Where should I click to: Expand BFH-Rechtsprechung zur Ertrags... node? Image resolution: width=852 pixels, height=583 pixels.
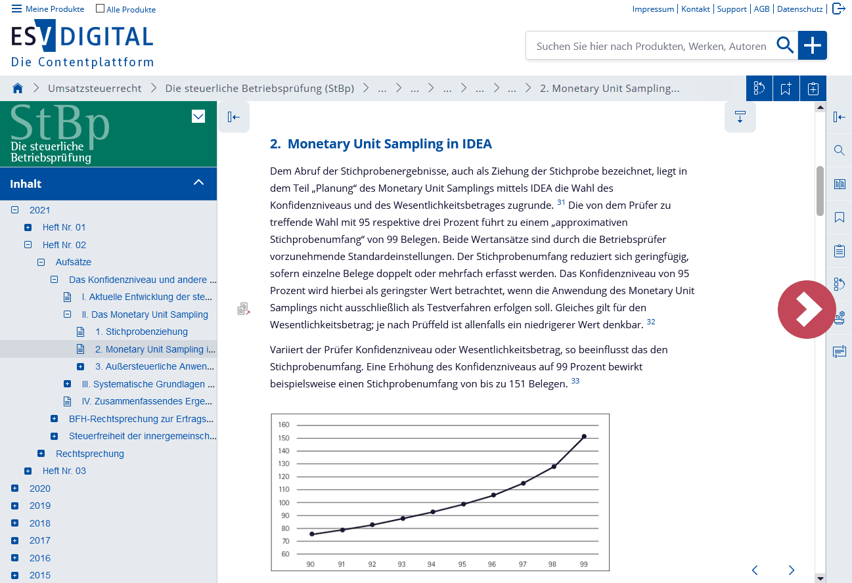[x=55, y=419]
